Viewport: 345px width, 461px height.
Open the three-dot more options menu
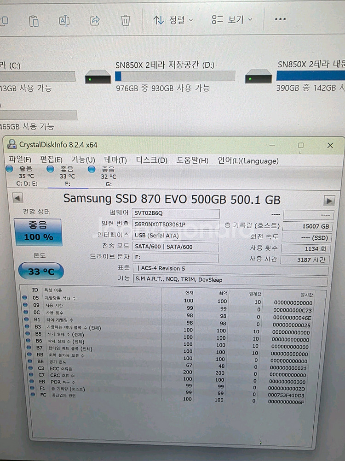pyautogui.click(x=280, y=19)
